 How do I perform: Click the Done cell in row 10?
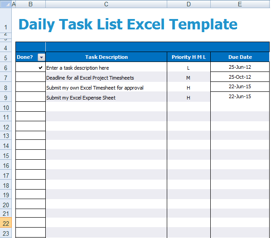coord(31,107)
